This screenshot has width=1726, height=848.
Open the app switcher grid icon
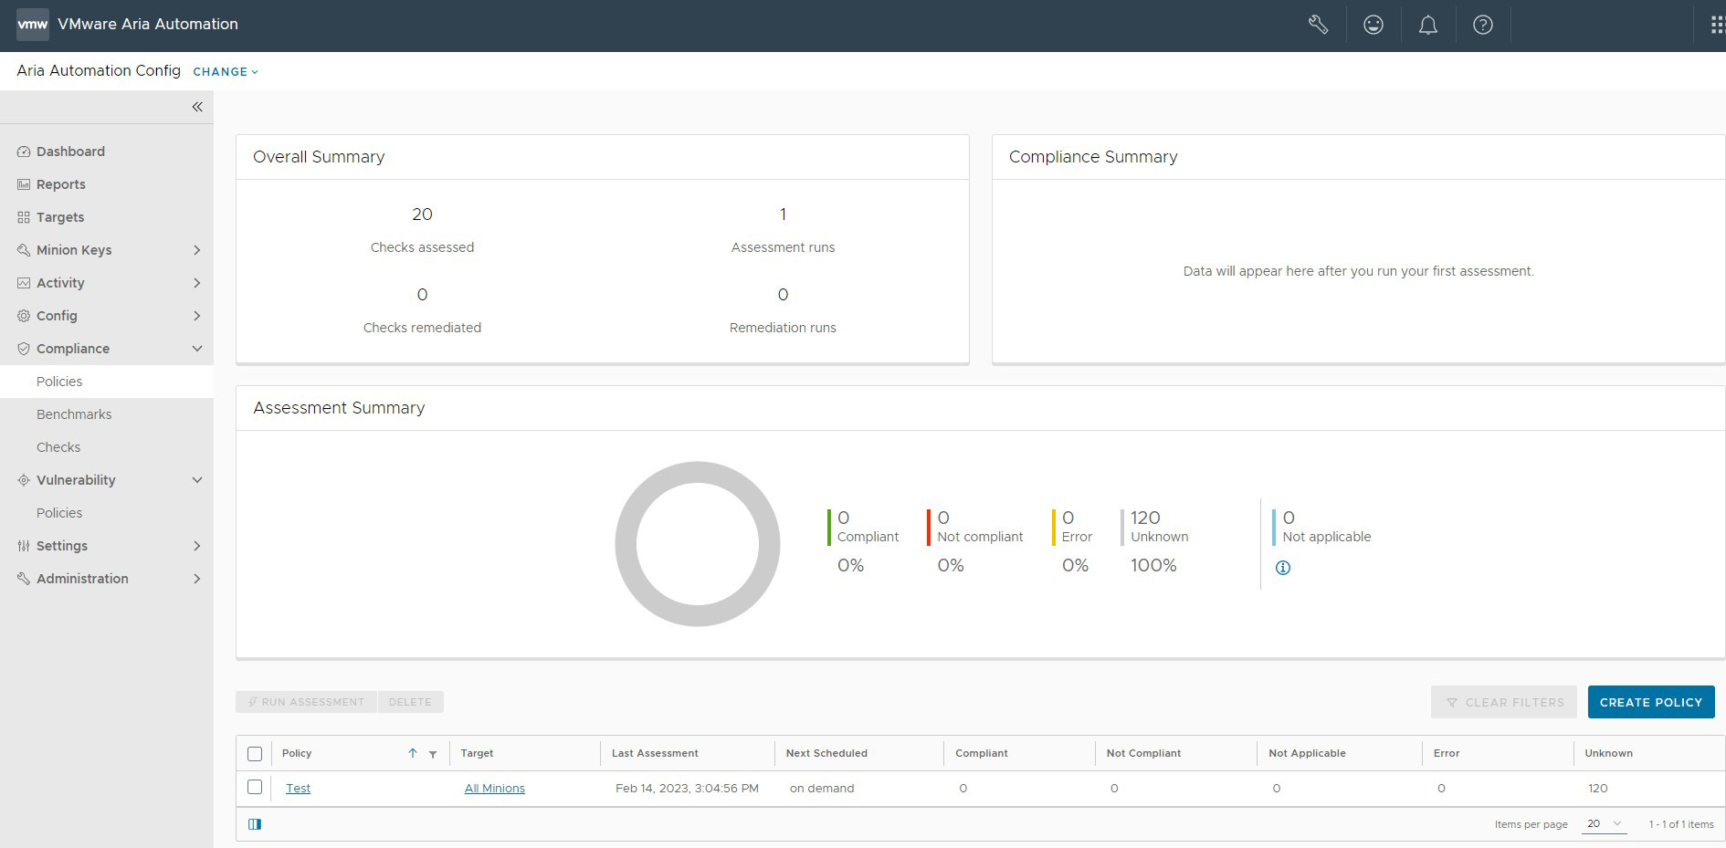pyautogui.click(x=1717, y=25)
